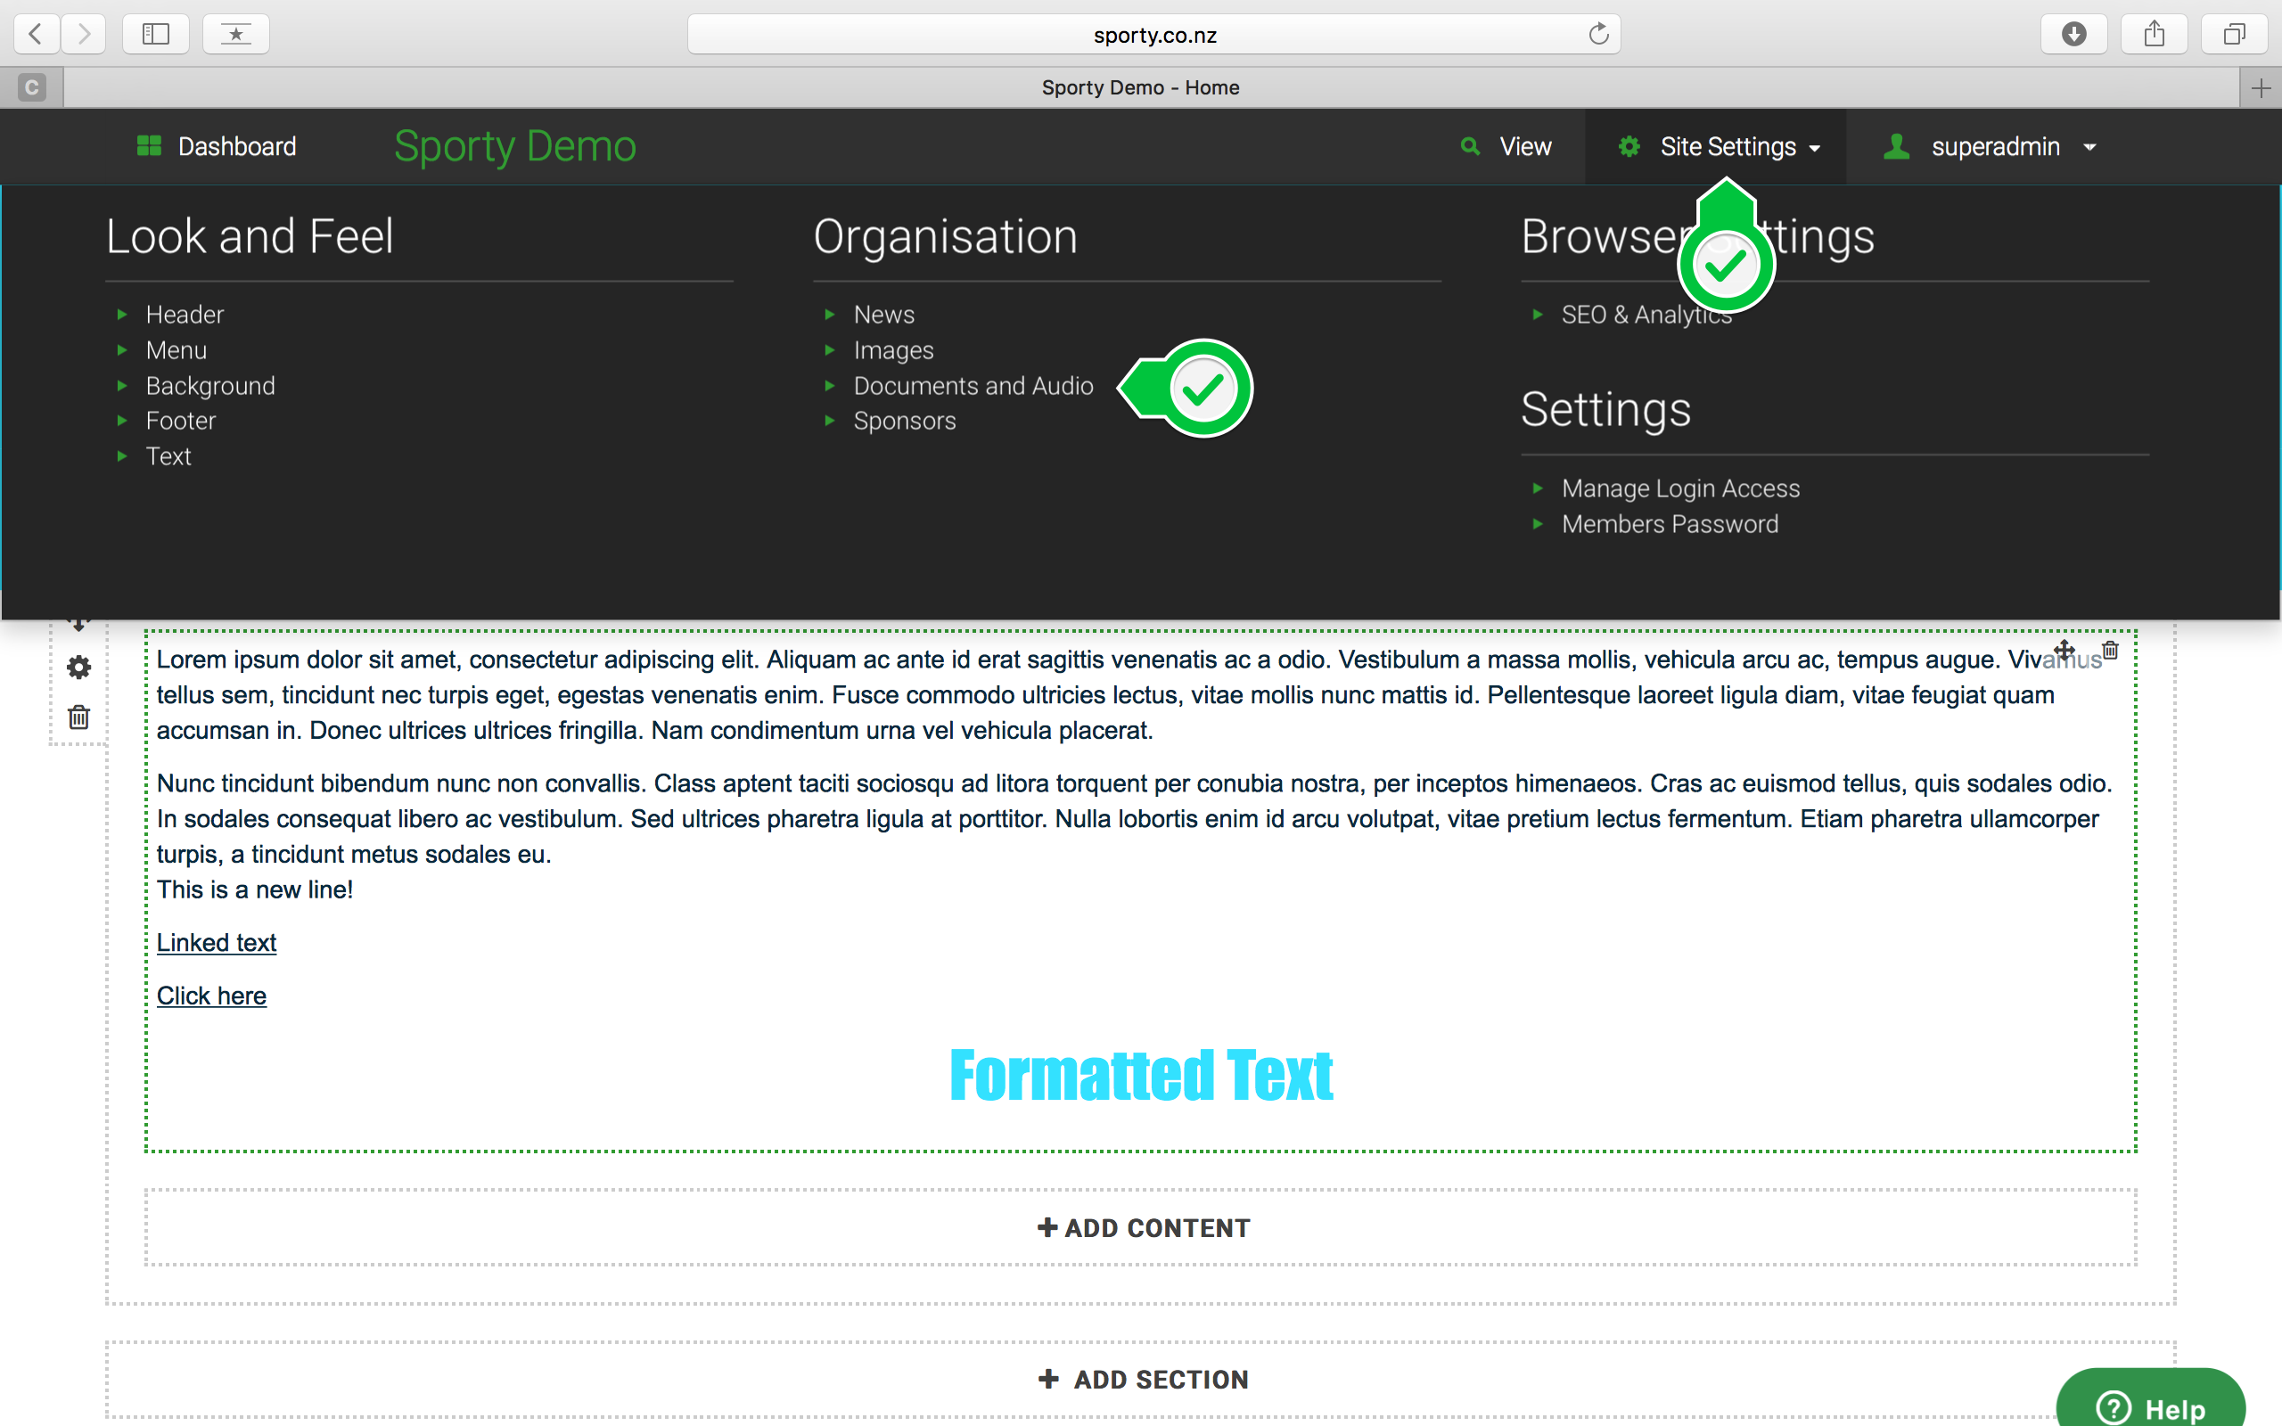Click the superadmin user icon
Screen dimensions: 2282x1426
(1896, 146)
